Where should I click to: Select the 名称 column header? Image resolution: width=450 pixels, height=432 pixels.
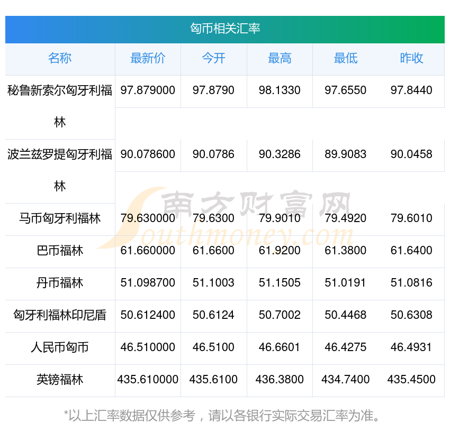60,58
